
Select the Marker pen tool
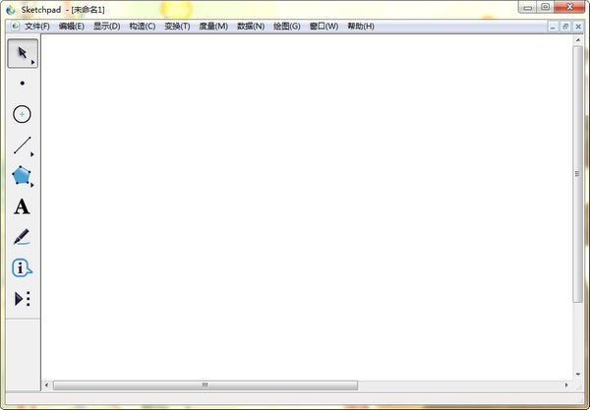coord(22,237)
